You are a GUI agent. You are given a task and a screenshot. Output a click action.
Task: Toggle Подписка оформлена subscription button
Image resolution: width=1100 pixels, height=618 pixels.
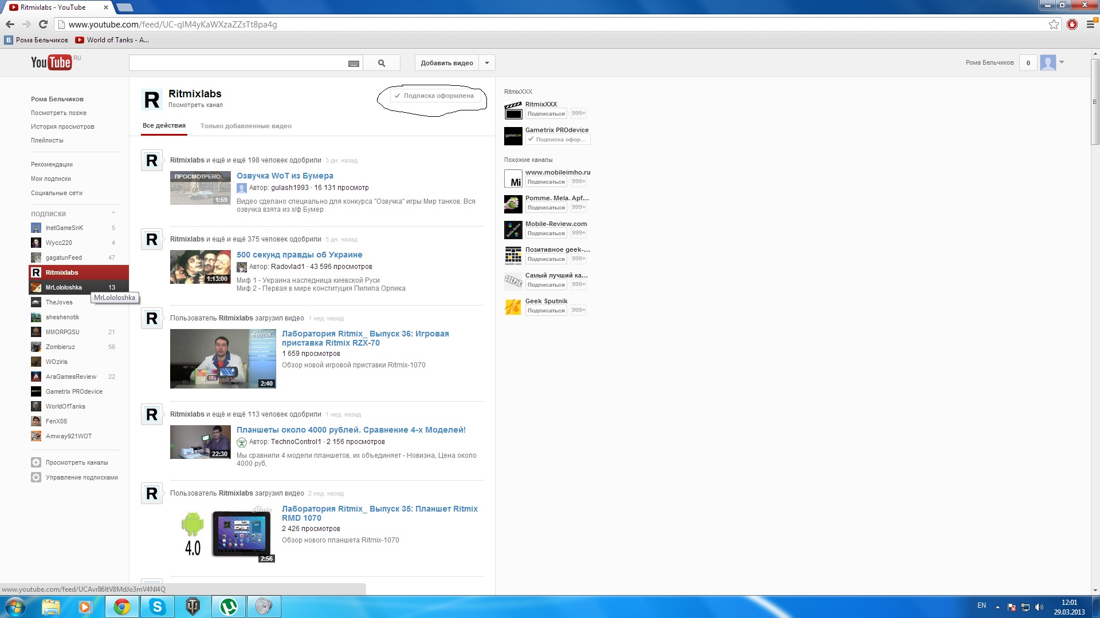(x=435, y=96)
